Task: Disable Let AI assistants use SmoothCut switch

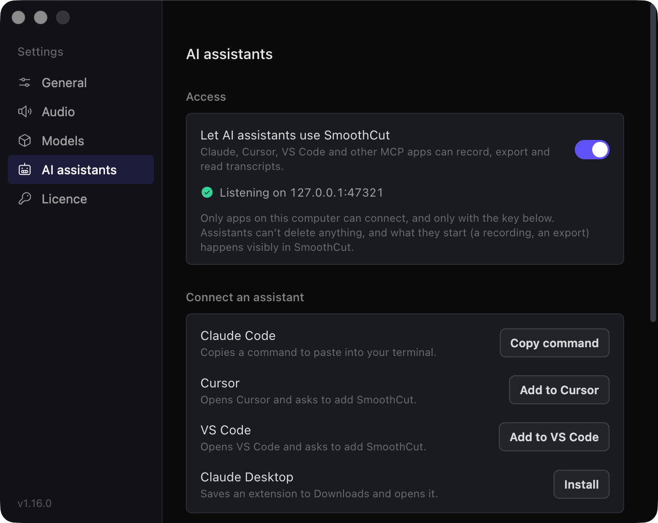Action: pyautogui.click(x=592, y=150)
